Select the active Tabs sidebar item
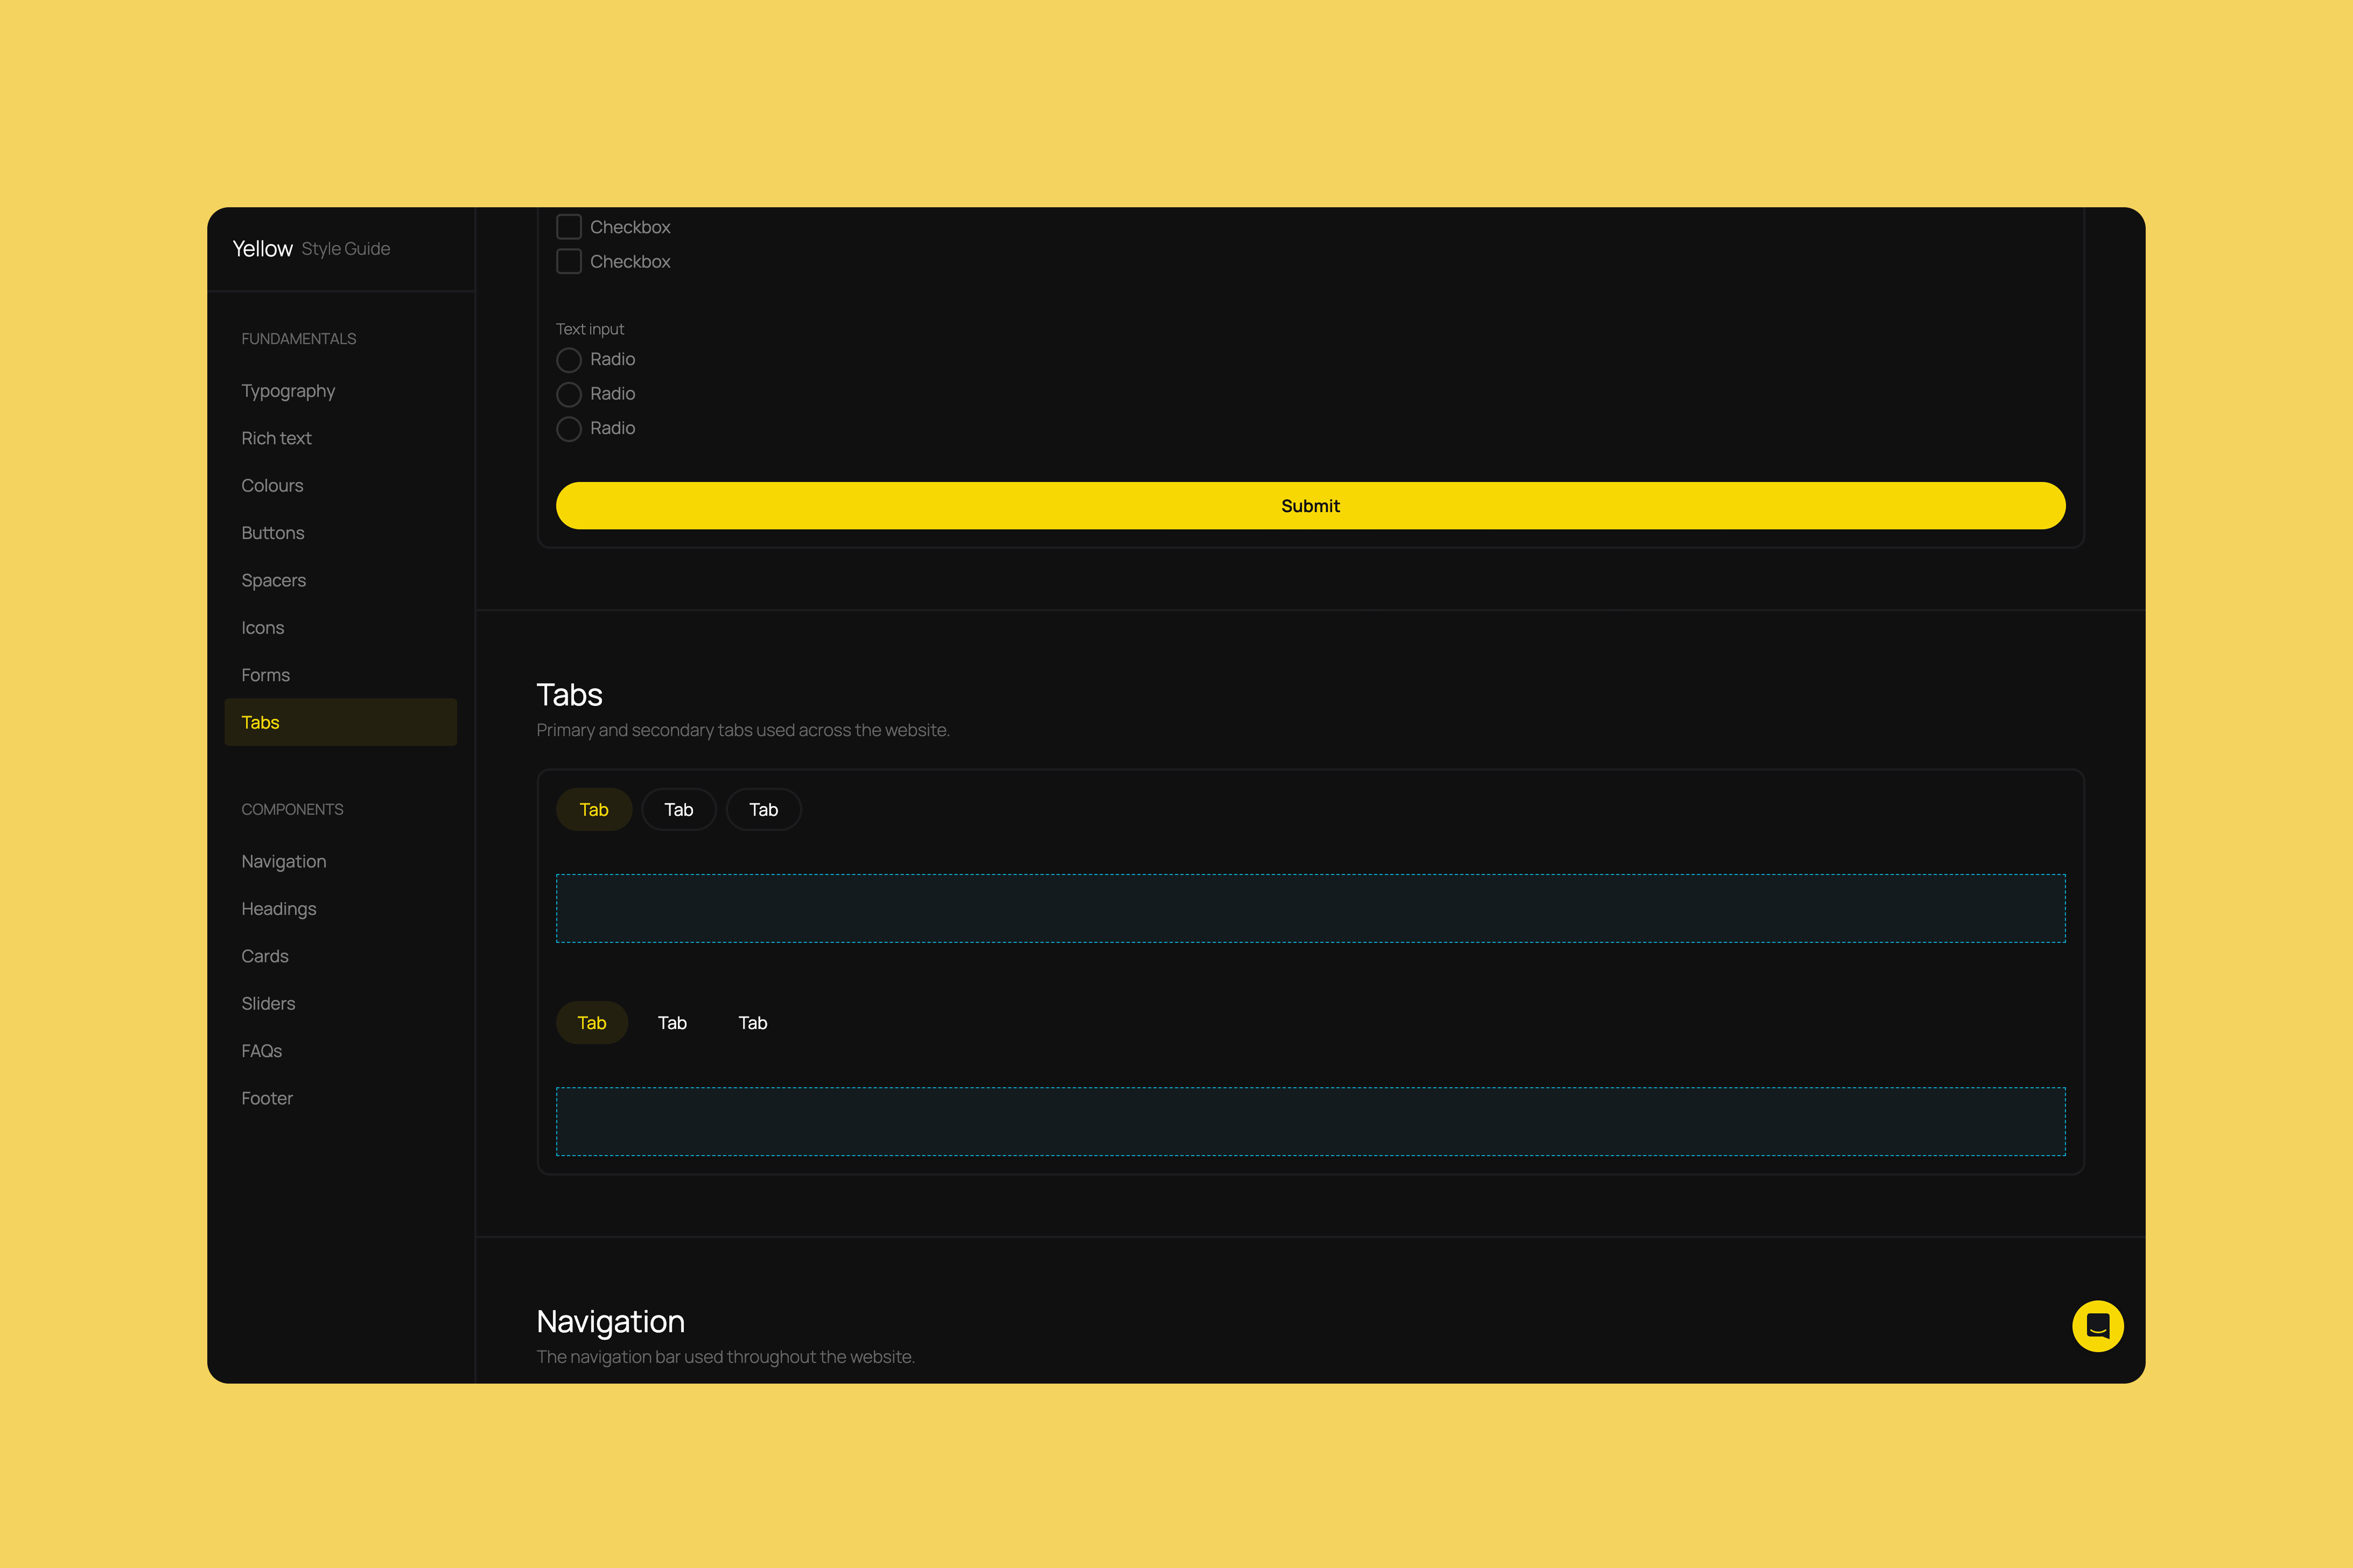This screenshot has height=1568, width=2353. 340,722
